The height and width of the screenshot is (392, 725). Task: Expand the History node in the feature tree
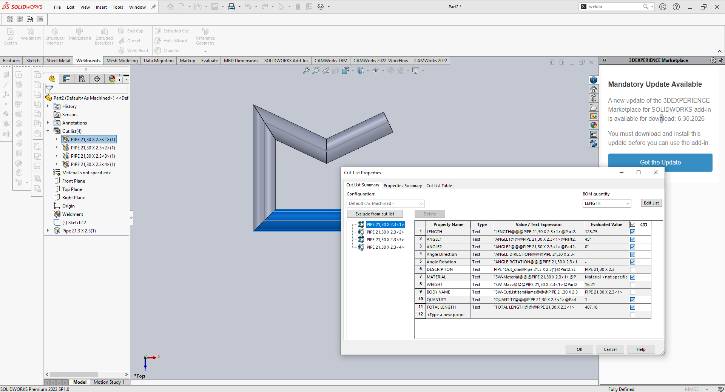click(x=48, y=106)
